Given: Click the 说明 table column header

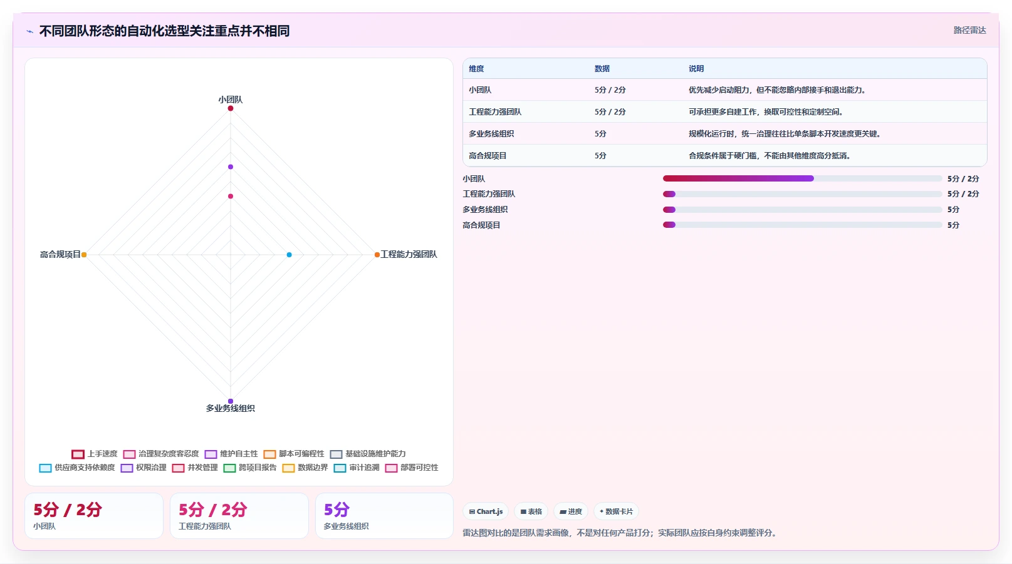Looking at the screenshot, I should 696,69.
